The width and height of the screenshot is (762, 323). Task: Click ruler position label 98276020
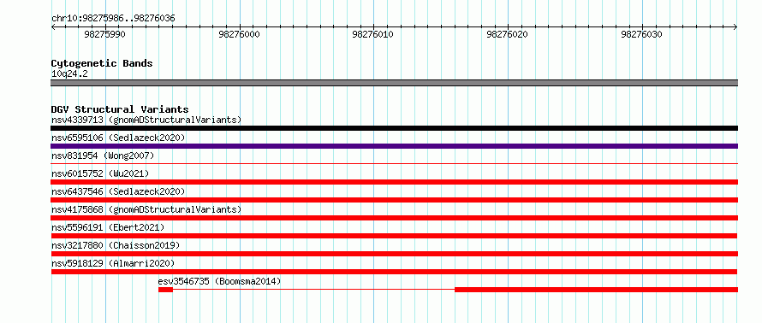pos(508,34)
